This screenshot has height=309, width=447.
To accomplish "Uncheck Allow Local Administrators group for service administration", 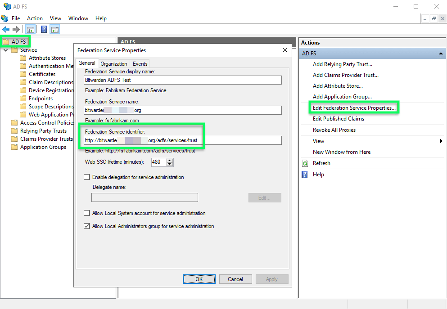I will point(87,226).
